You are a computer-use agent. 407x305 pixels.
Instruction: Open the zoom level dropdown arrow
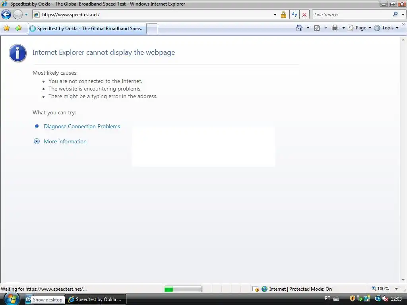pyautogui.click(x=396, y=289)
